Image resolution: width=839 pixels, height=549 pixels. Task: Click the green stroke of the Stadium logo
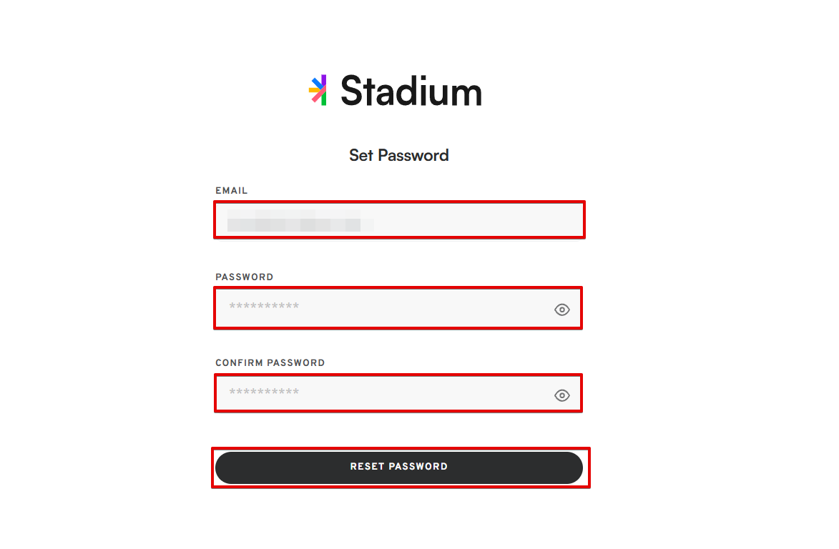pos(323,99)
